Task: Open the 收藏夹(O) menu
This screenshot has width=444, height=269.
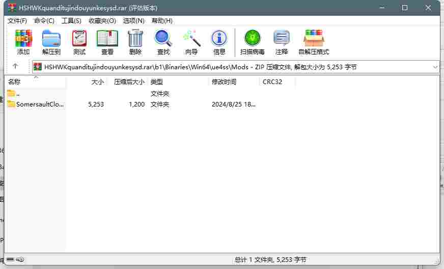Action: 102,21
